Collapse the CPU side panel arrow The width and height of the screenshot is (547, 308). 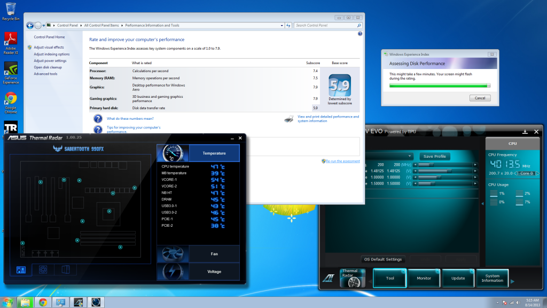pyautogui.click(x=482, y=203)
